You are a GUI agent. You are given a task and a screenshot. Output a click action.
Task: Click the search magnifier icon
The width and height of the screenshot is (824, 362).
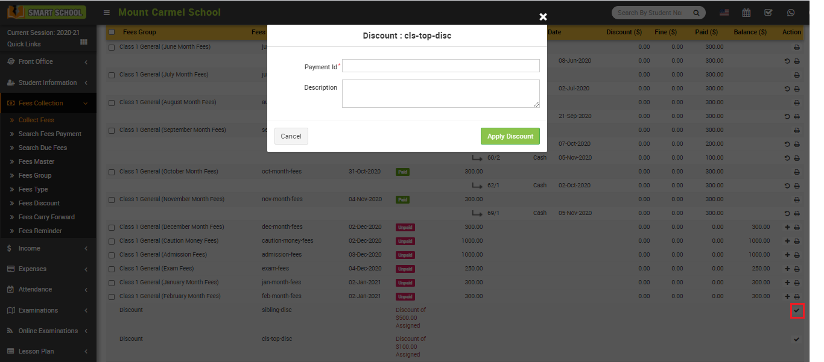click(x=696, y=13)
